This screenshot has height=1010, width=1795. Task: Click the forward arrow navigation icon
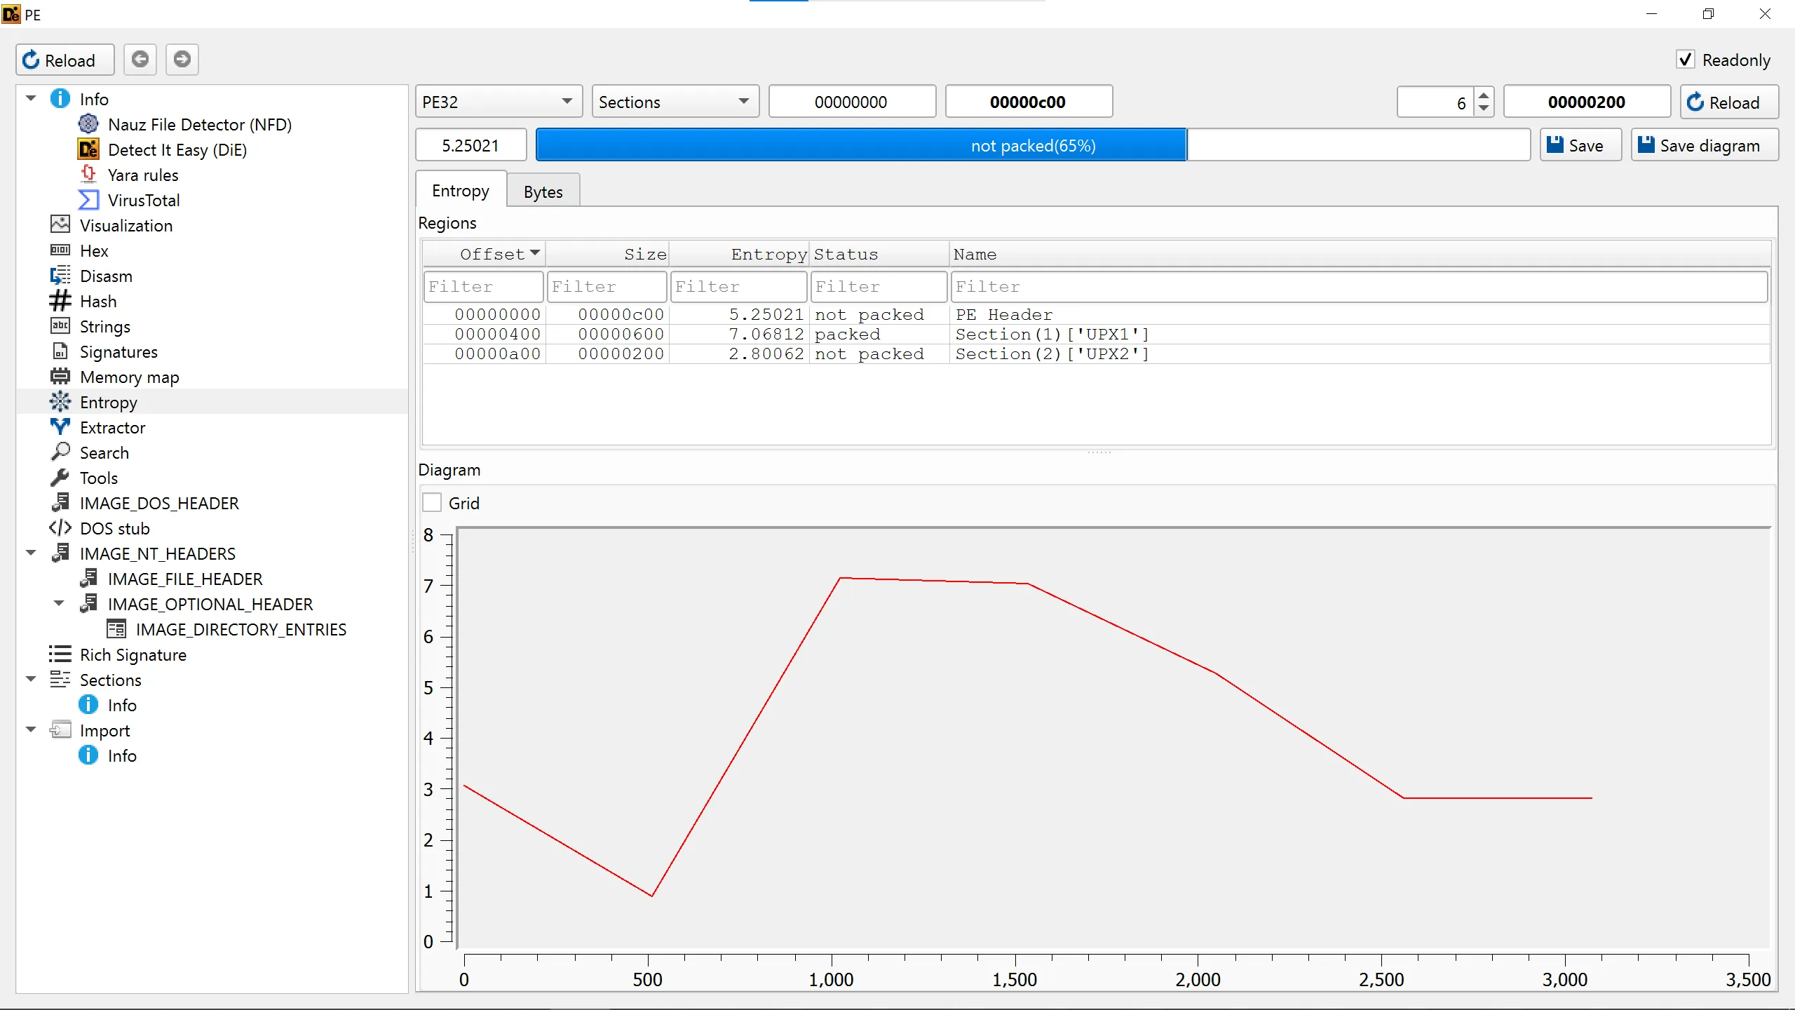[182, 60]
